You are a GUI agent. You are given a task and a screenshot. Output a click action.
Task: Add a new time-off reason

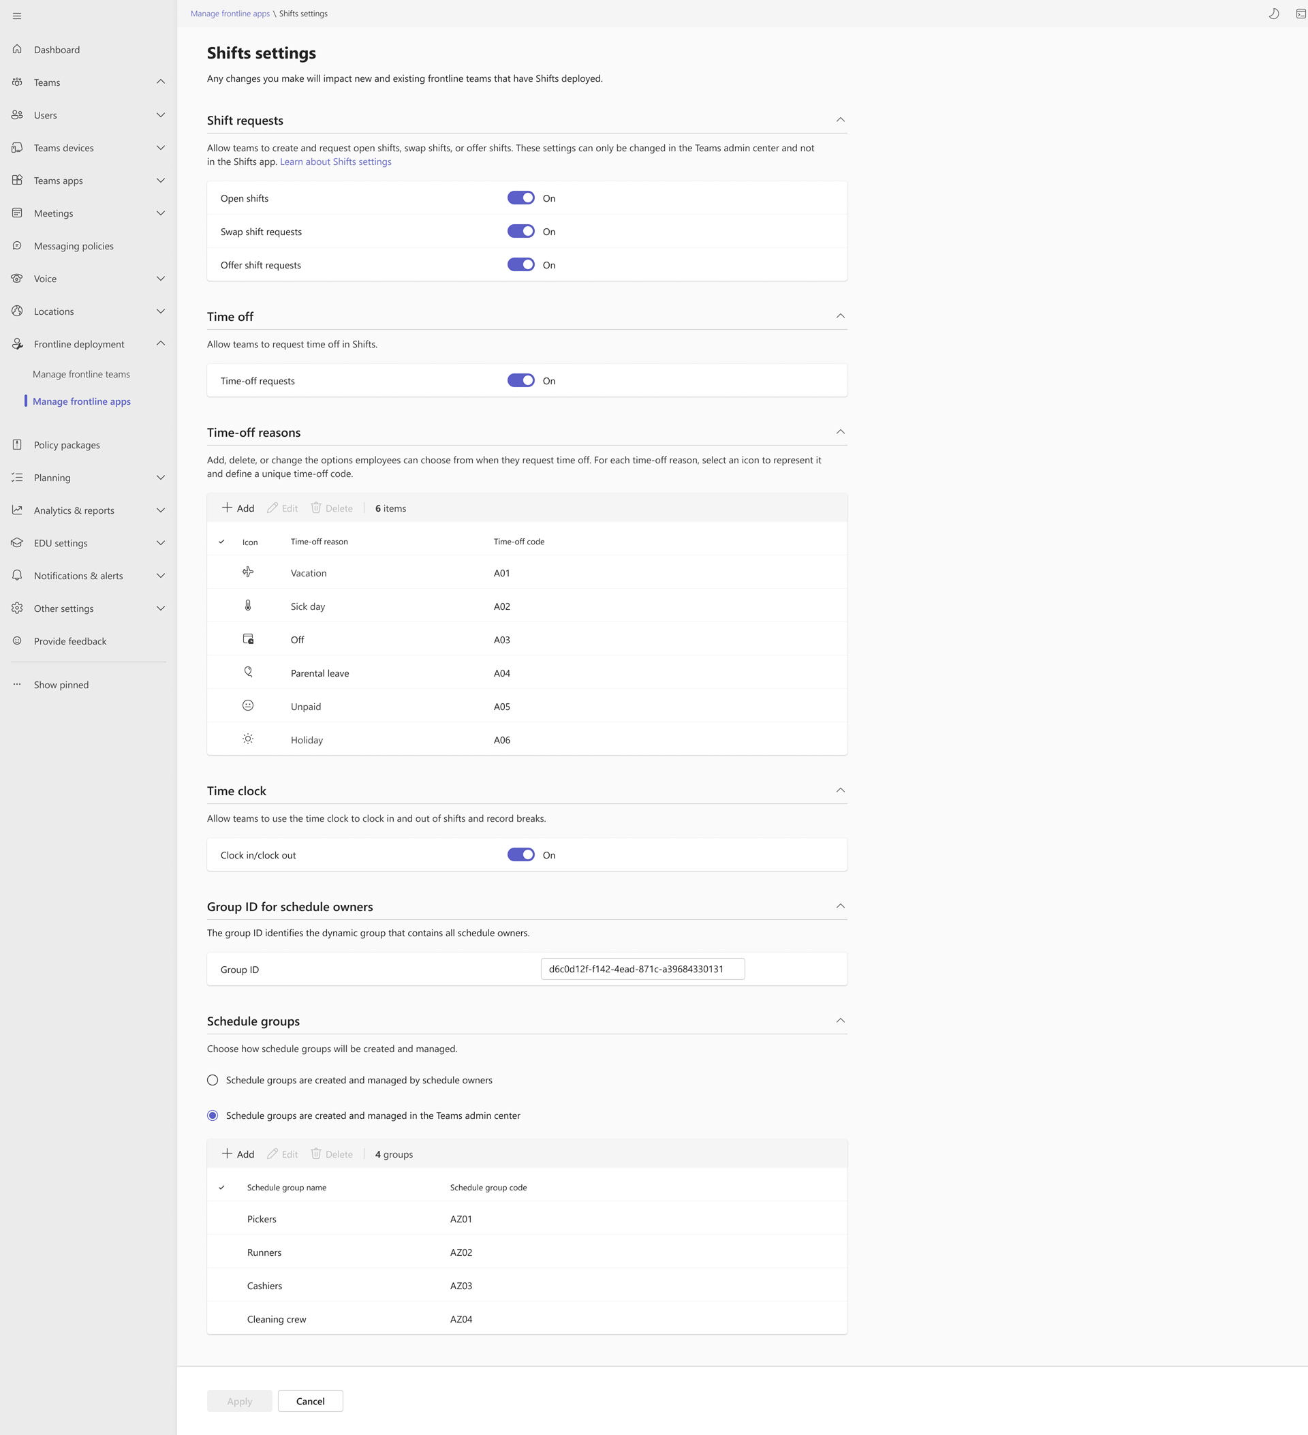point(238,508)
